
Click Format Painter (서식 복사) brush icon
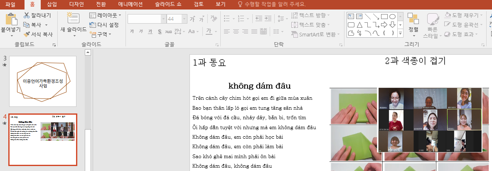tap(26, 34)
